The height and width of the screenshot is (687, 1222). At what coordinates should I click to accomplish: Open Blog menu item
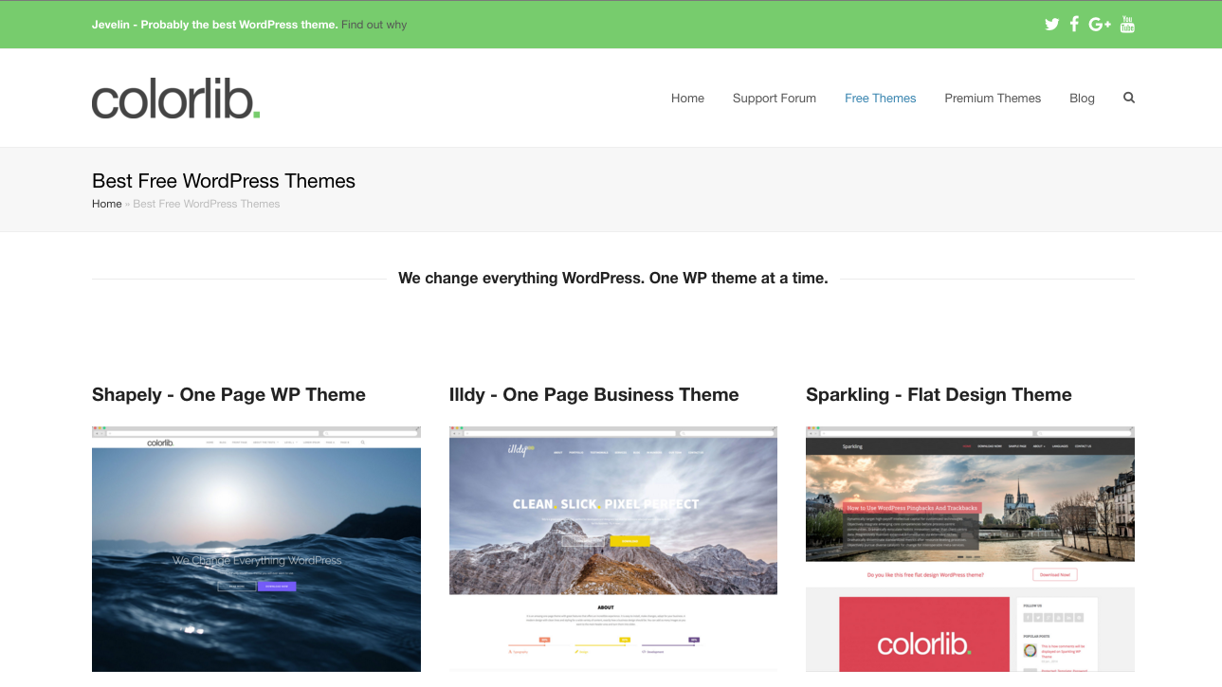point(1082,99)
